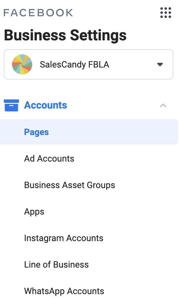Click the word Business in the title
Viewport: 179px width, 308px height.
coord(35,35)
